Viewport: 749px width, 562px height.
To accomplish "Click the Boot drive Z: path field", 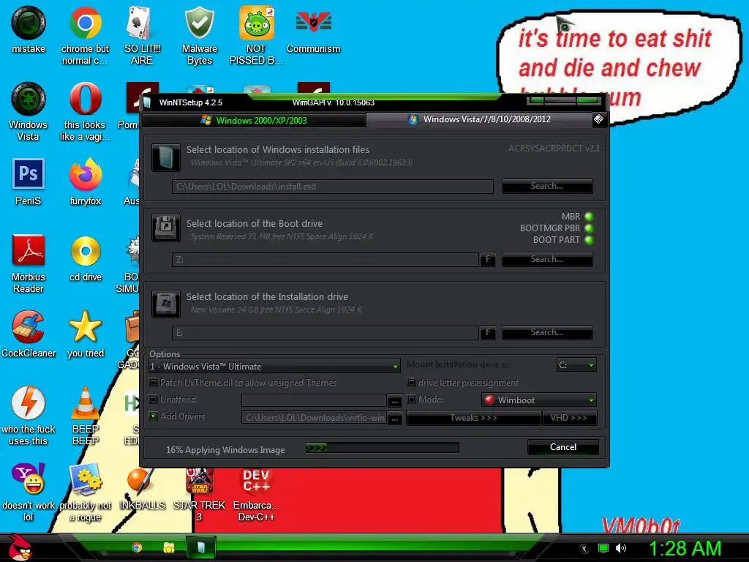I will click(325, 260).
